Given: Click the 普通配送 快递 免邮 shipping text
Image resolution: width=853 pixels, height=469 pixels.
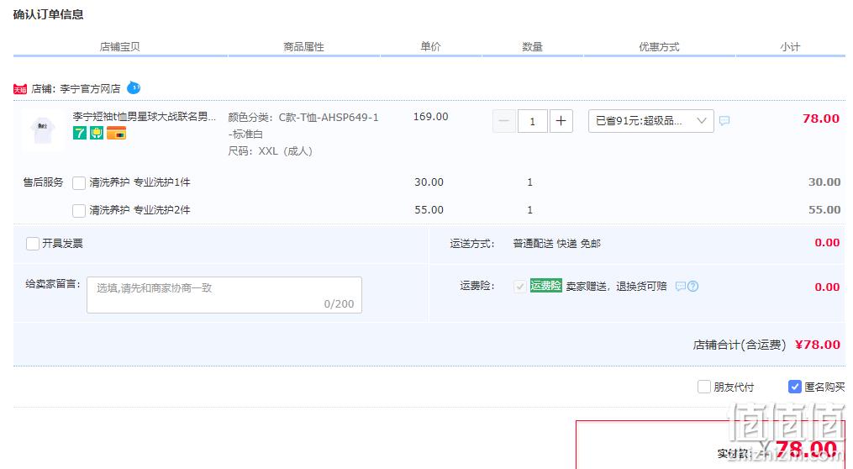Looking at the screenshot, I should click(556, 244).
